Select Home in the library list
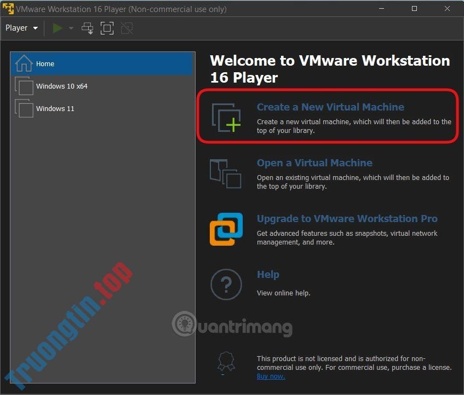The image size is (464, 395). point(45,63)
